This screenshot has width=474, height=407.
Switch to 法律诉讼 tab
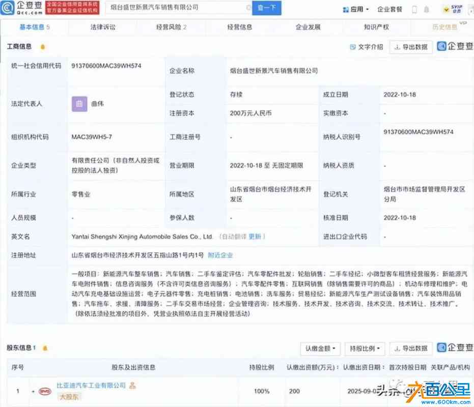103,27
